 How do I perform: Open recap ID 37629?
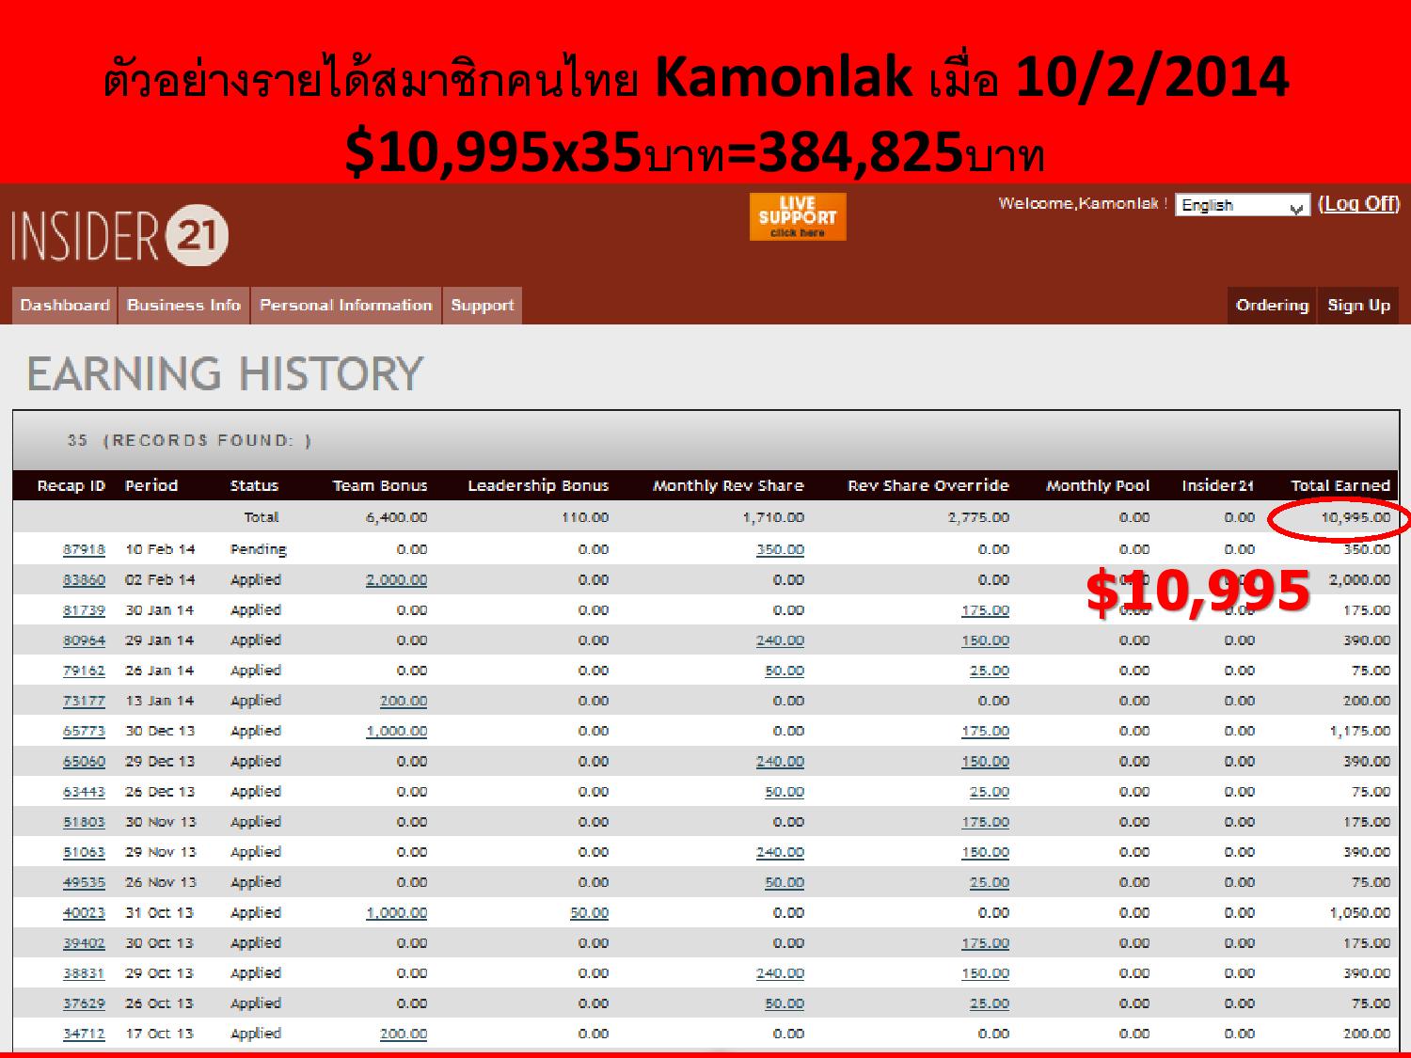[84, 1003]
